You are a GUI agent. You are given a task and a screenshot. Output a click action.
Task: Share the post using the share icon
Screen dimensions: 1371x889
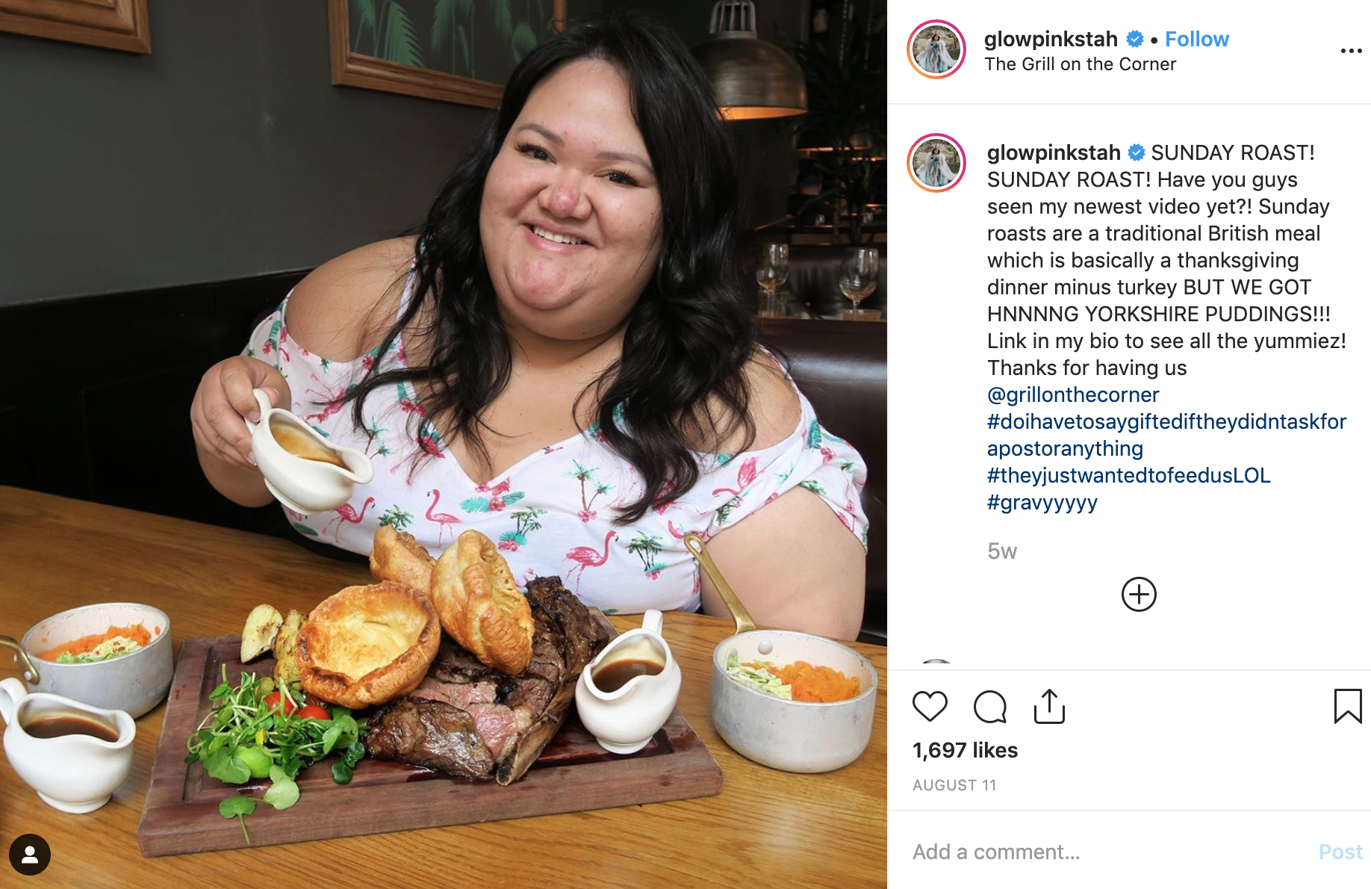point(1049,706)
